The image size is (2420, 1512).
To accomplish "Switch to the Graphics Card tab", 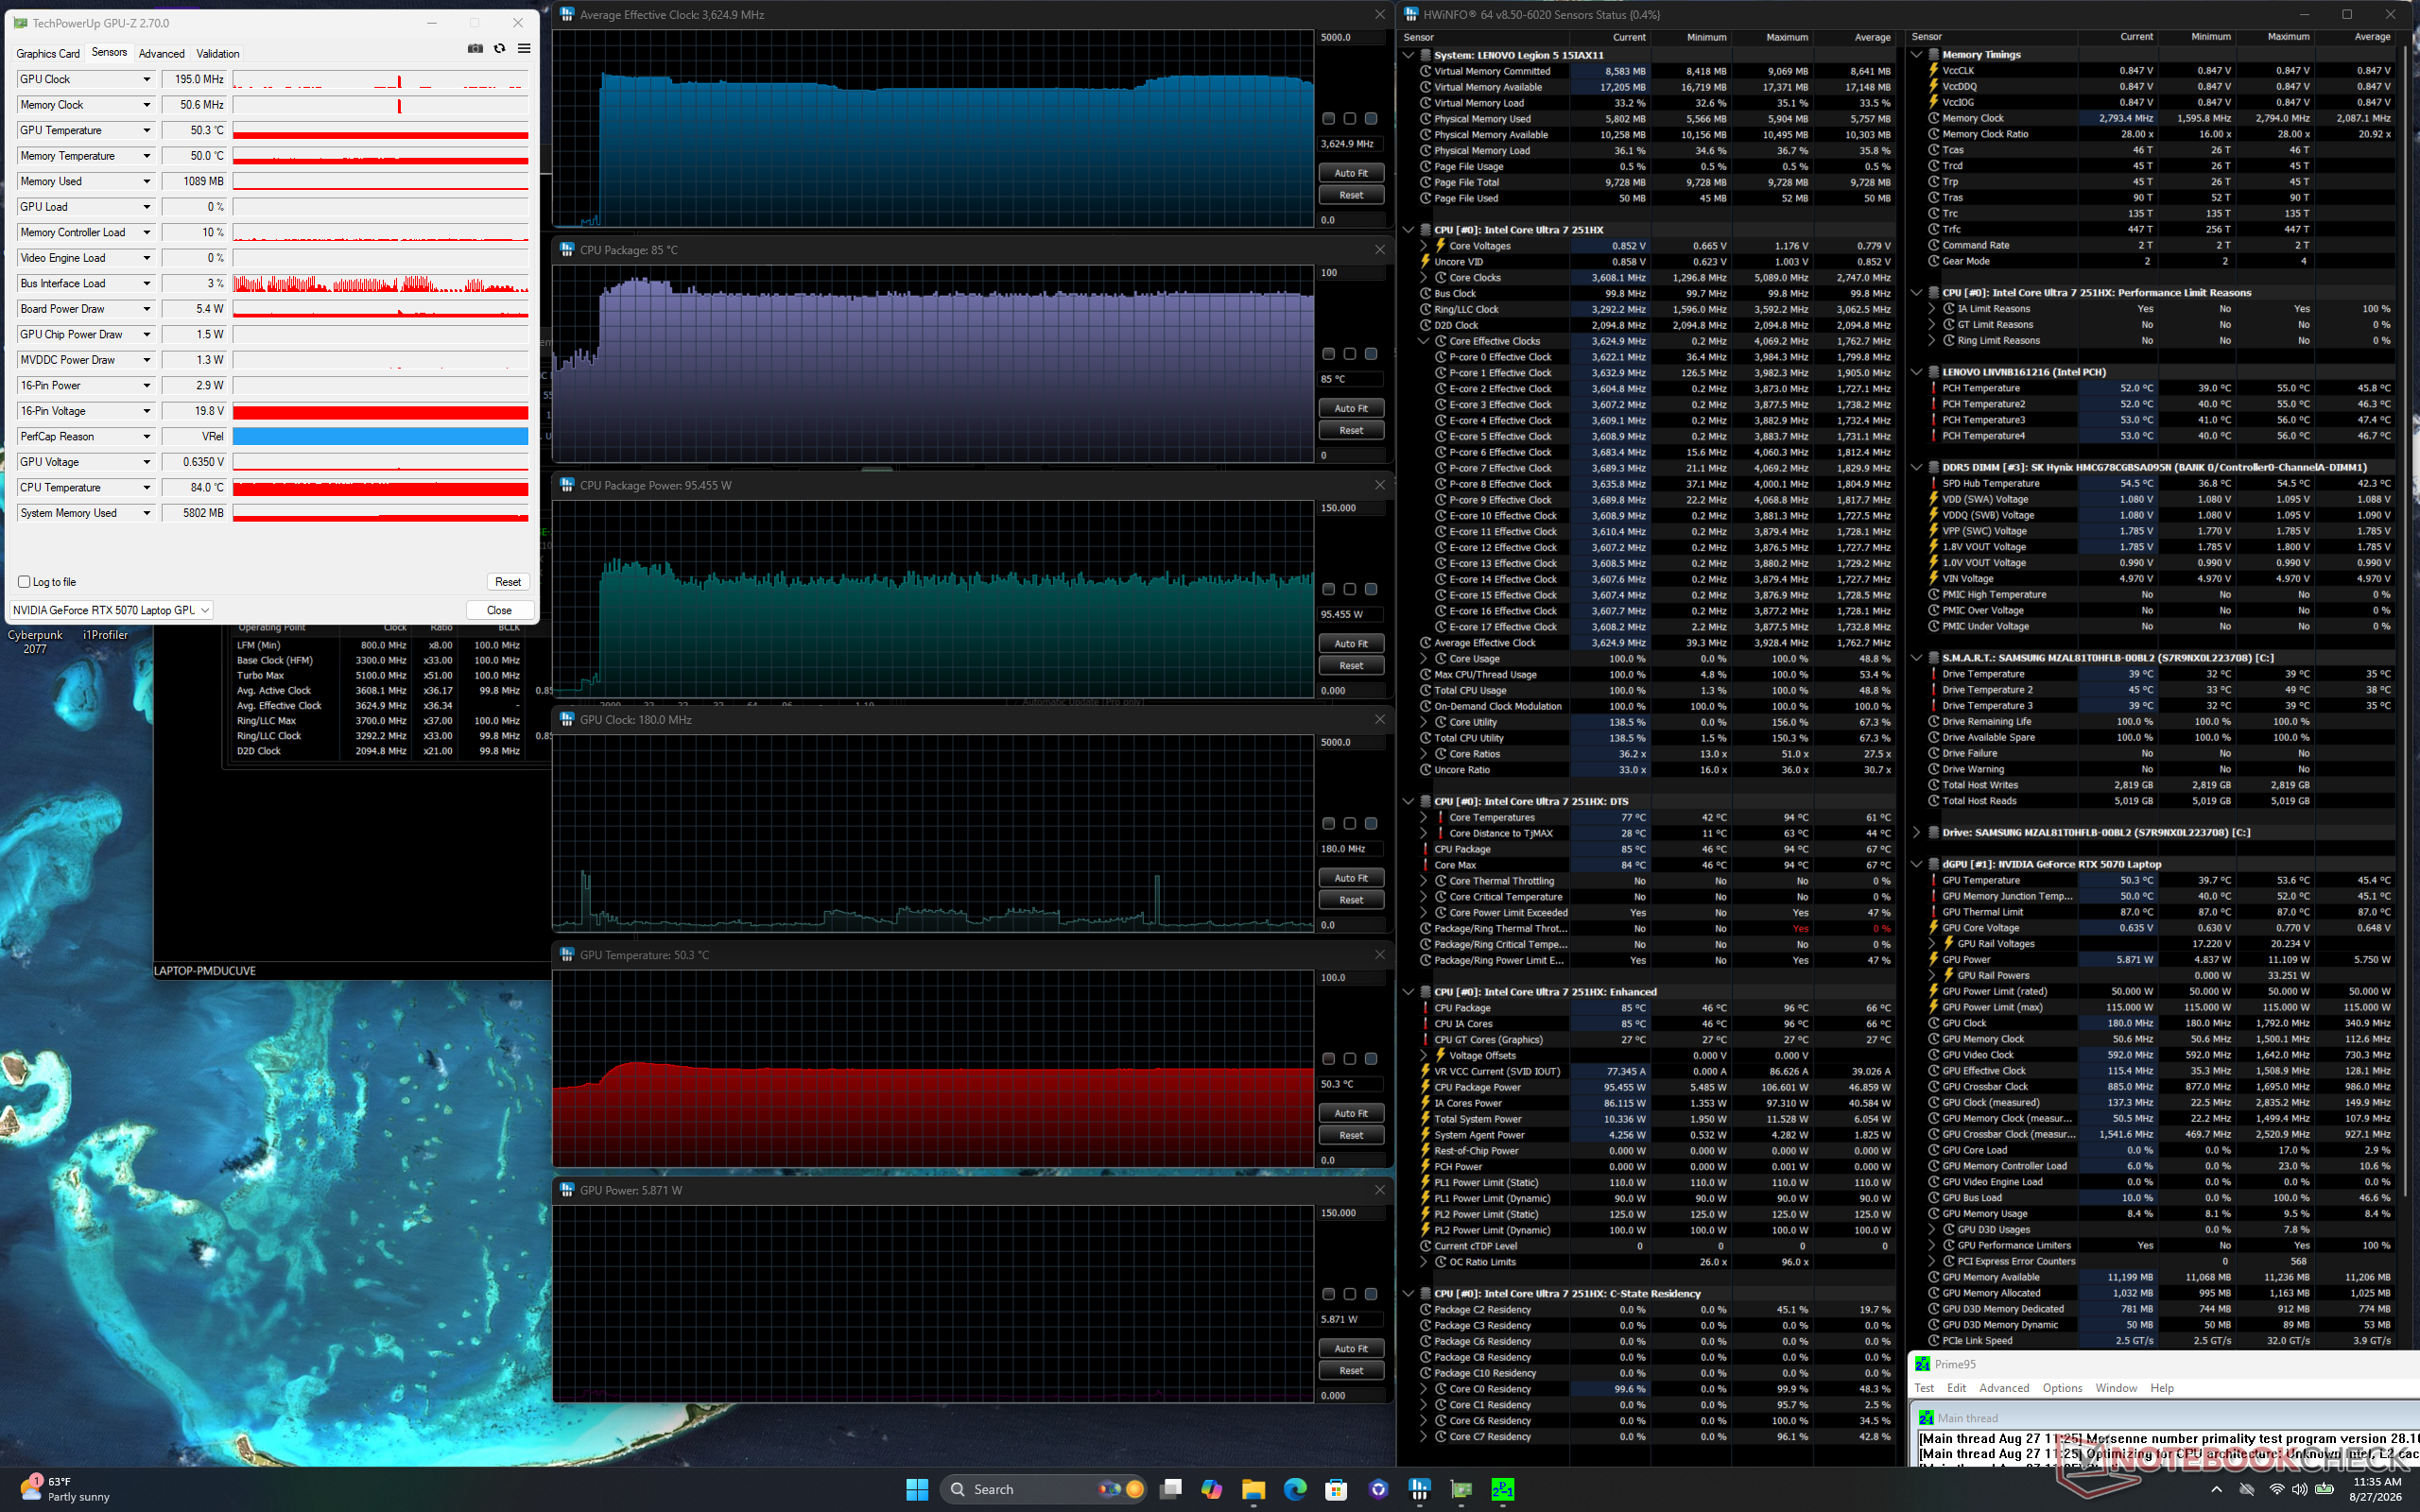I will (48, 54).
